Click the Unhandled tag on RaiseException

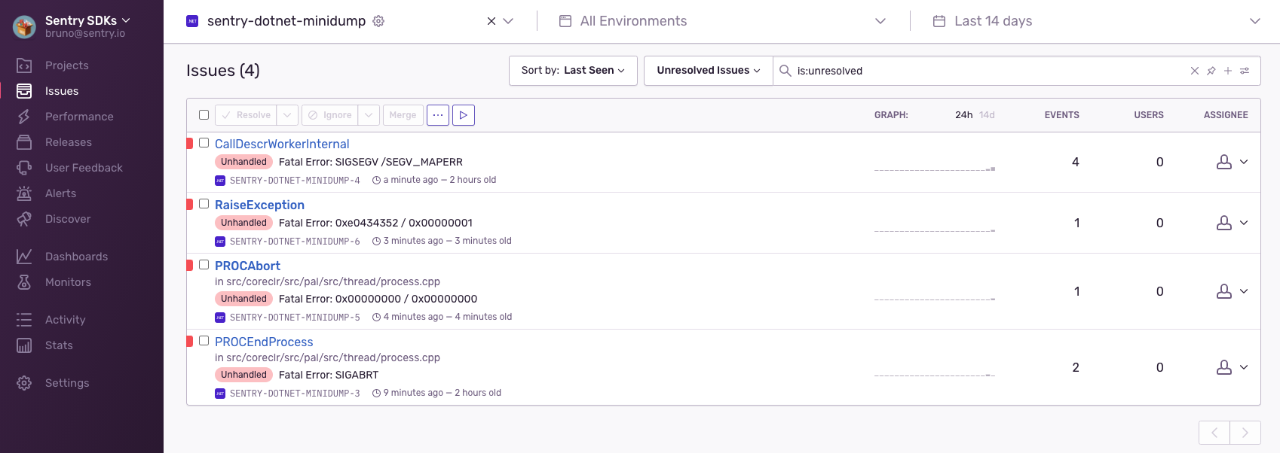point(243,223)
